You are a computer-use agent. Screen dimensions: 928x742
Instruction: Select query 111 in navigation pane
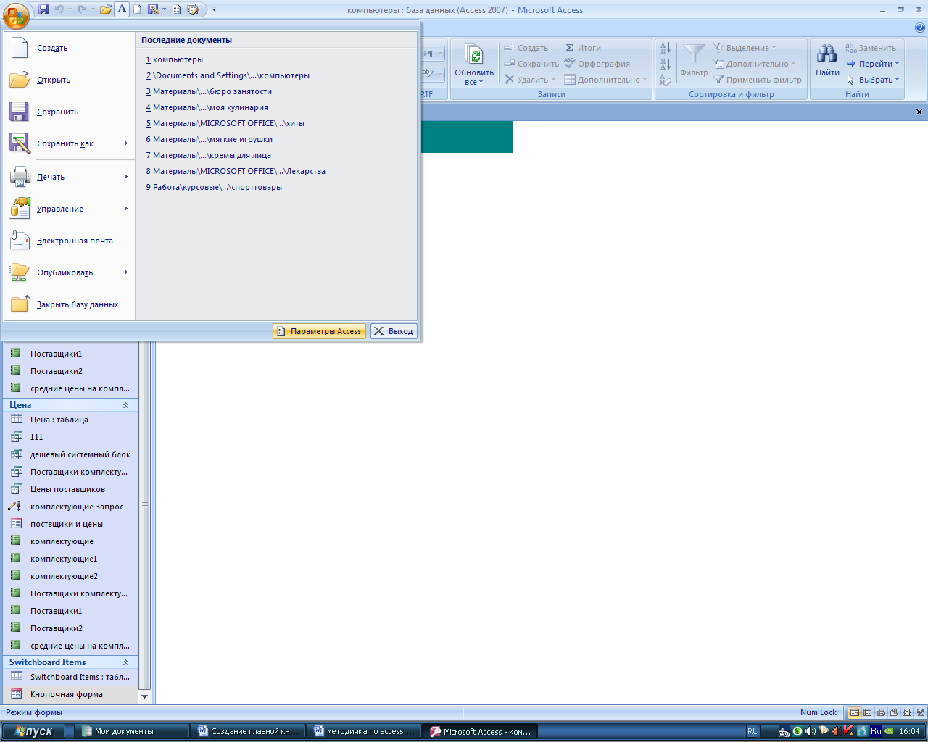[x=70, y=437]
